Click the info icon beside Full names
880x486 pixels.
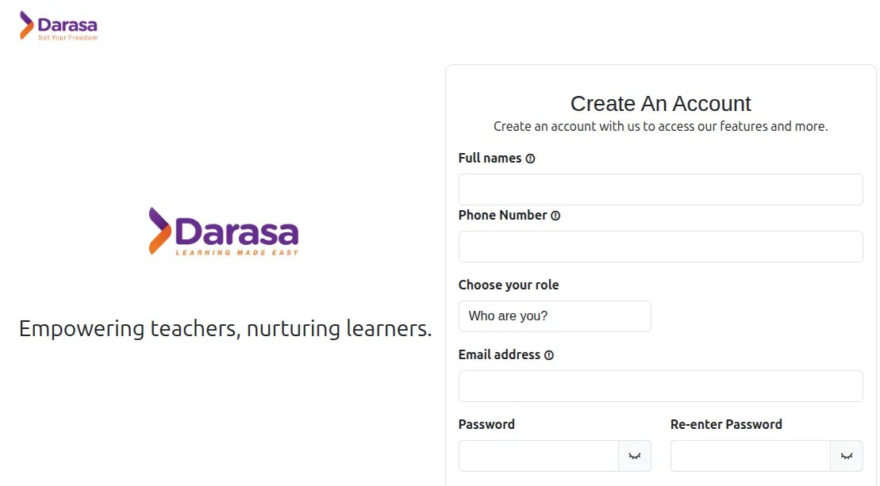[x=532, y=159]
